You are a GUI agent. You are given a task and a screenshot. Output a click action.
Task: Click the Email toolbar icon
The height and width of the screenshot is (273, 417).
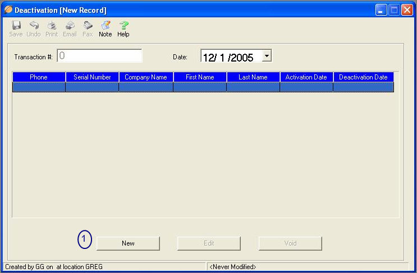(x=70, y=29)
